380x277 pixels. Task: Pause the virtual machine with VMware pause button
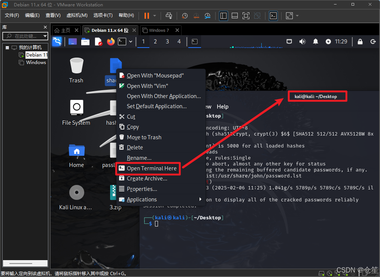click(x=147, y=16)
